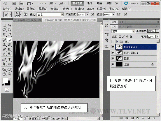Select the Rectangular Marquee tool

coord(4,25)
